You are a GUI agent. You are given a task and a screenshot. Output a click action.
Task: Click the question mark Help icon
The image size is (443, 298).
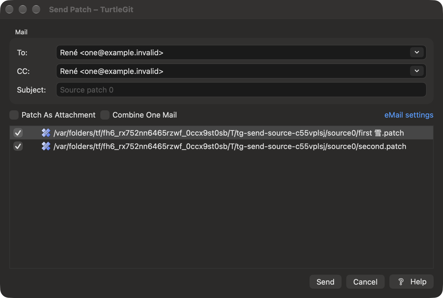click(x=401, y=282)
